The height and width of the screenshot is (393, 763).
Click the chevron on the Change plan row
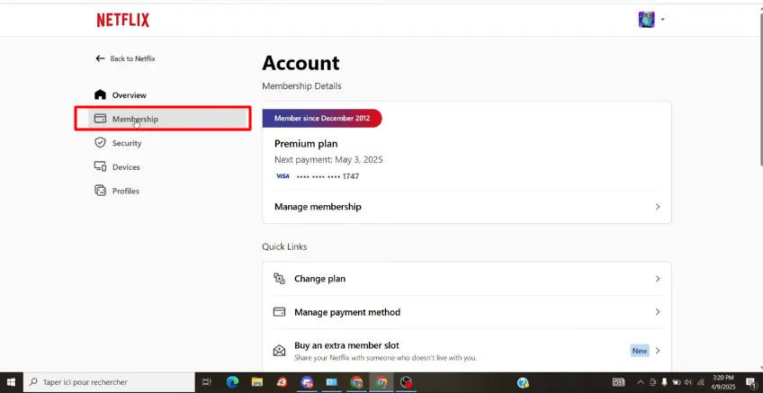658,279
